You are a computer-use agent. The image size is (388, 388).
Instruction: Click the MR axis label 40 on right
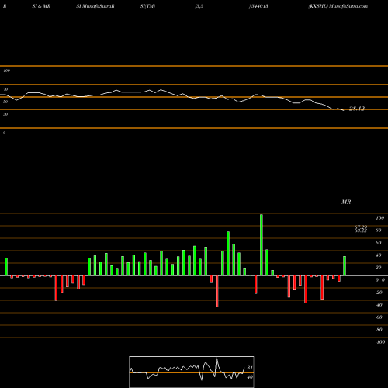point(378,255)
